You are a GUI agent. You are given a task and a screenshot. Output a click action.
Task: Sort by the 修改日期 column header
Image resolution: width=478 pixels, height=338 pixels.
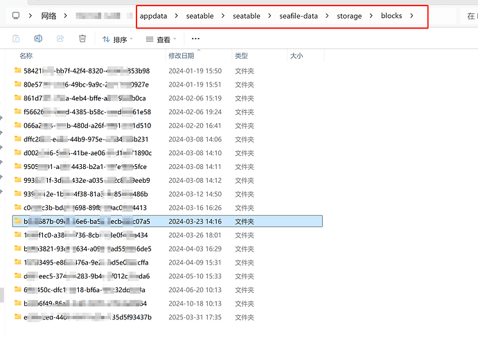click(182, 56)
